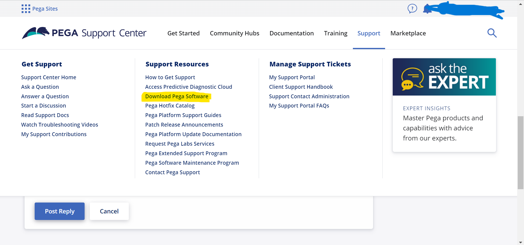
Task: Click Ask a Question under Get Support
Action: click(40, 87)
